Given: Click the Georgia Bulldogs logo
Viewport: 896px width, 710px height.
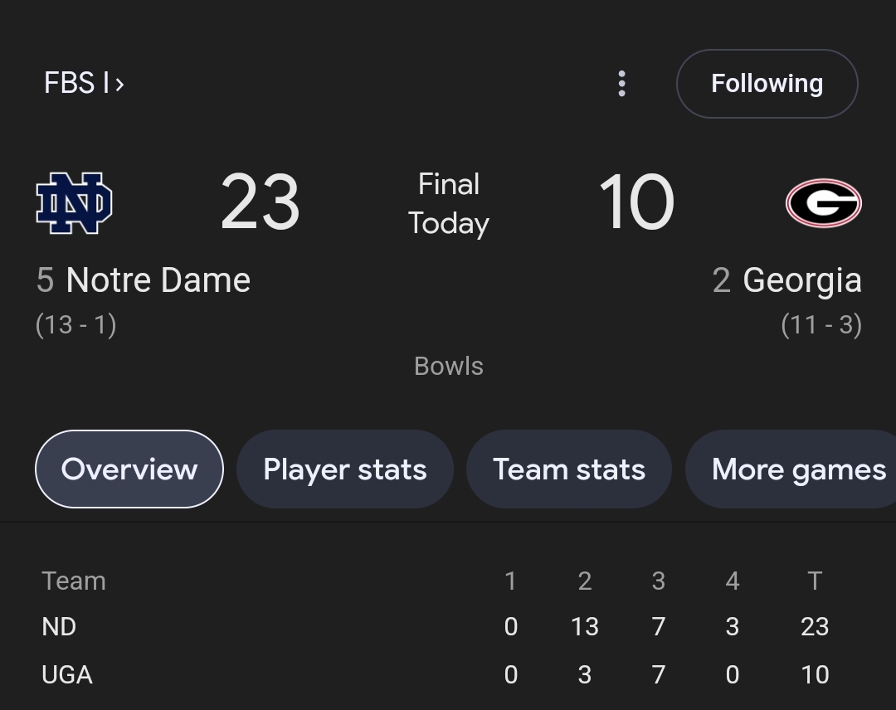Looking at the screenshot, I should point(823,203).
